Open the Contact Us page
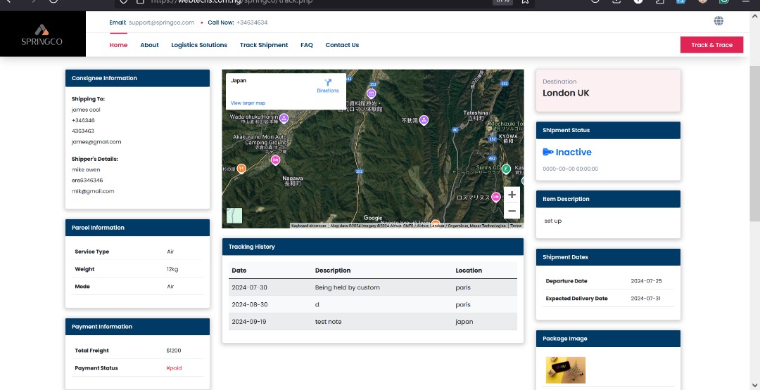The width and height of the screenshot is (760, 390). 342,45
